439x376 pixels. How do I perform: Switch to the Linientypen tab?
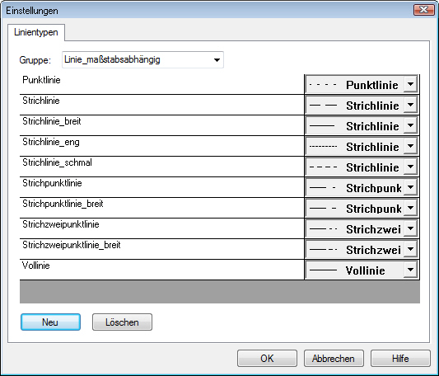pyautogui.click(x=36, y=32)
